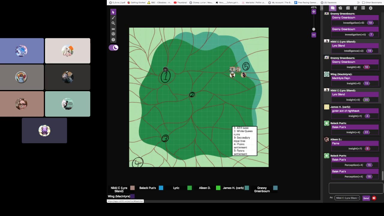Click the red B icon beside Send
This screenshot has width=384, height=216.
[x=374, y=198]
